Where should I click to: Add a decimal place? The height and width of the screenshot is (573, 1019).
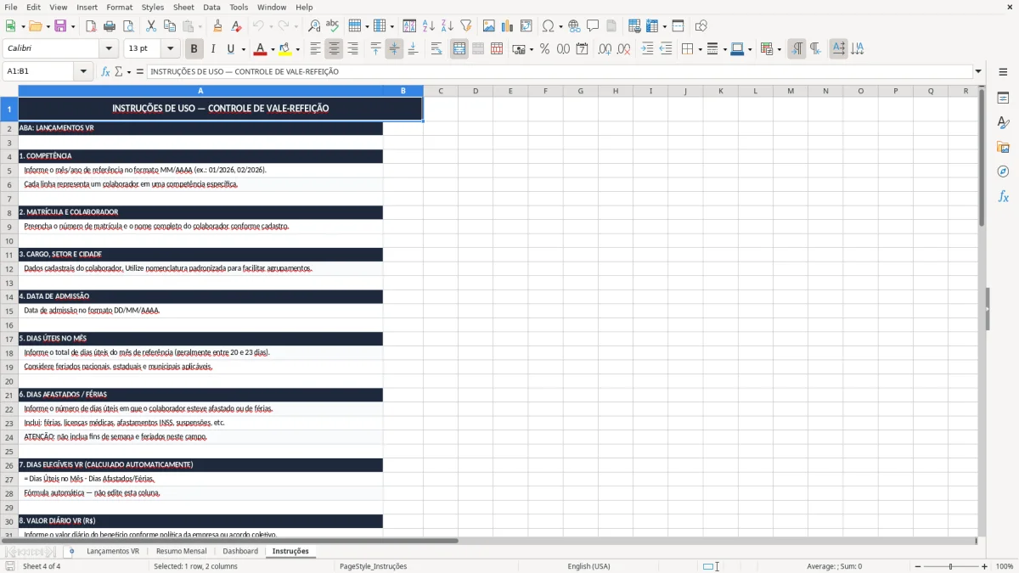click(x=605, y=49)
